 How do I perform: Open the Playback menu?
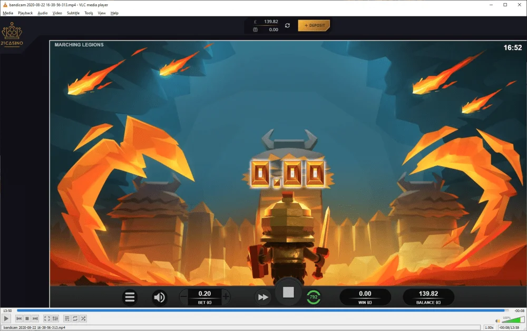[x=25, y=13]
